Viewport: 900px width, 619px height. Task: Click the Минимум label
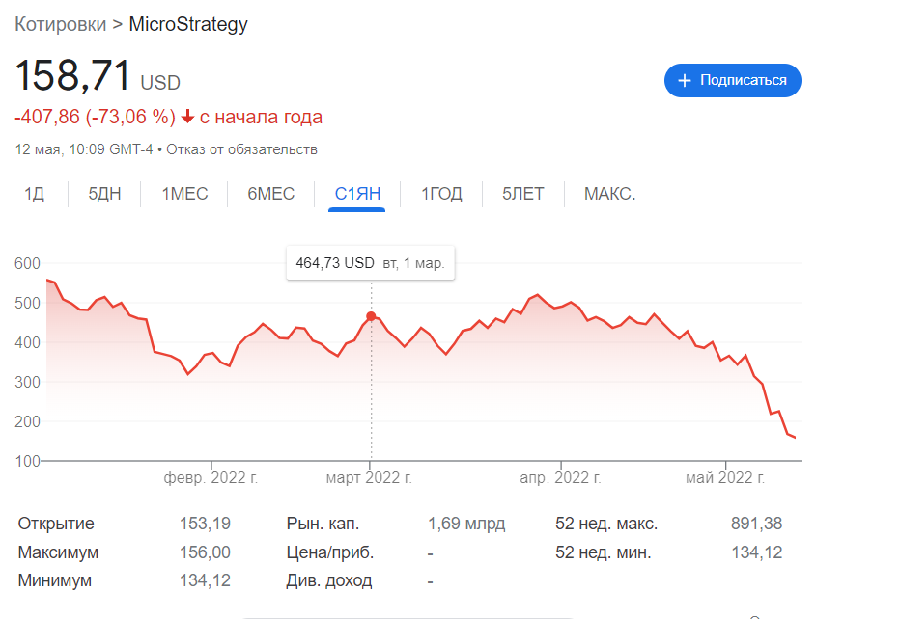click(x=54, y=580)
